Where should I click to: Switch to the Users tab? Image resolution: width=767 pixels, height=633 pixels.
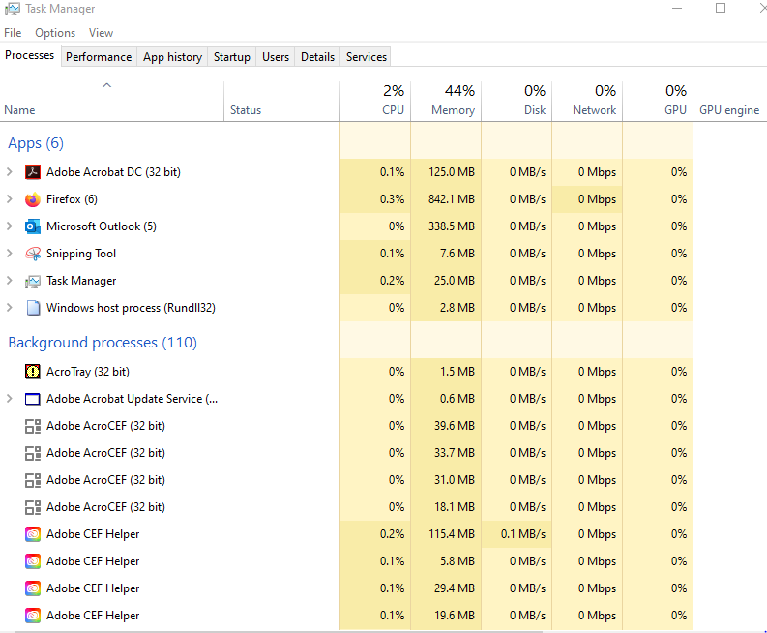click(276, 57)
